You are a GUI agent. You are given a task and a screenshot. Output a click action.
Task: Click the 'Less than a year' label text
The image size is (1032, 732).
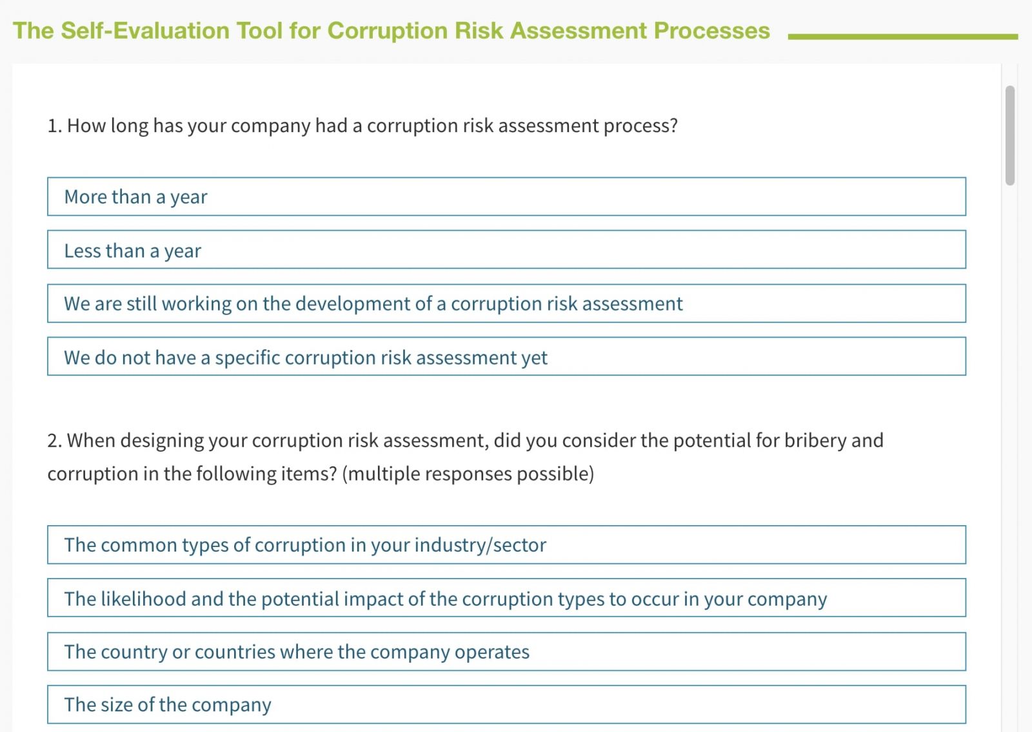pos(132,251)
